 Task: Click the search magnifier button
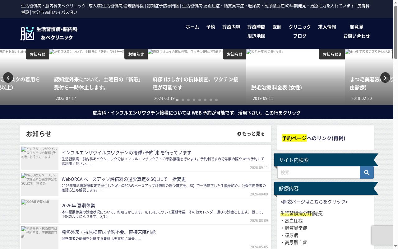[367, 172]
